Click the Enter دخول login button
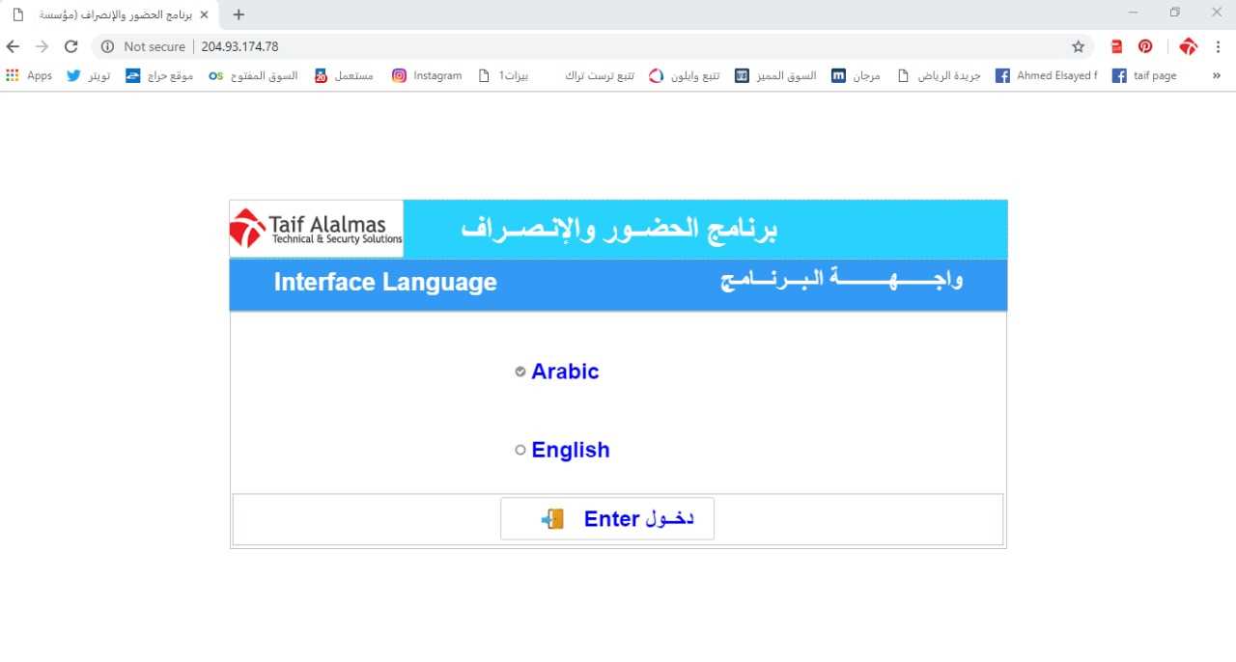 tap(607, 519)
